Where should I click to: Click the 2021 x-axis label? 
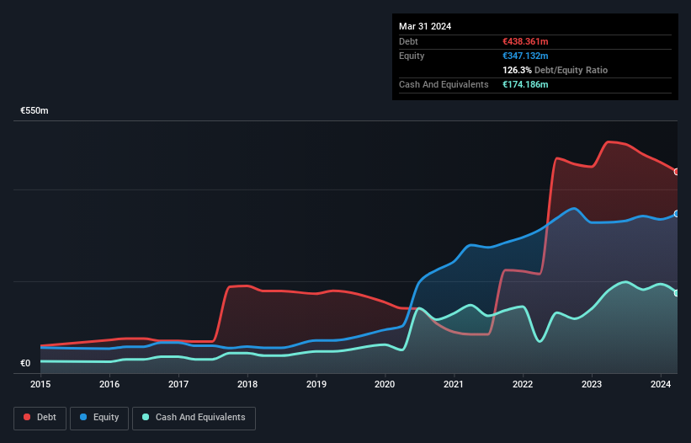[x=454, y=384]
